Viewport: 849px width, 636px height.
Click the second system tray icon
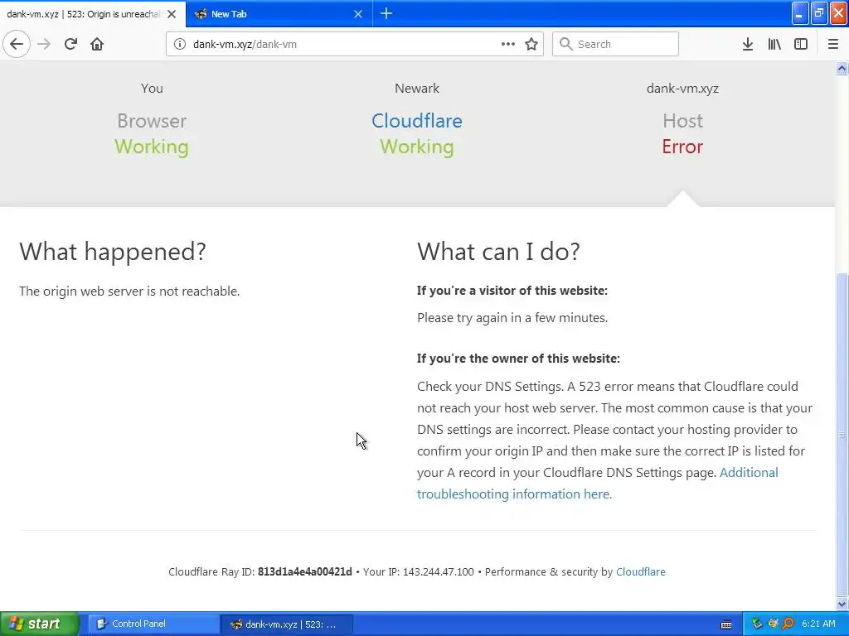tap(773, 624)
